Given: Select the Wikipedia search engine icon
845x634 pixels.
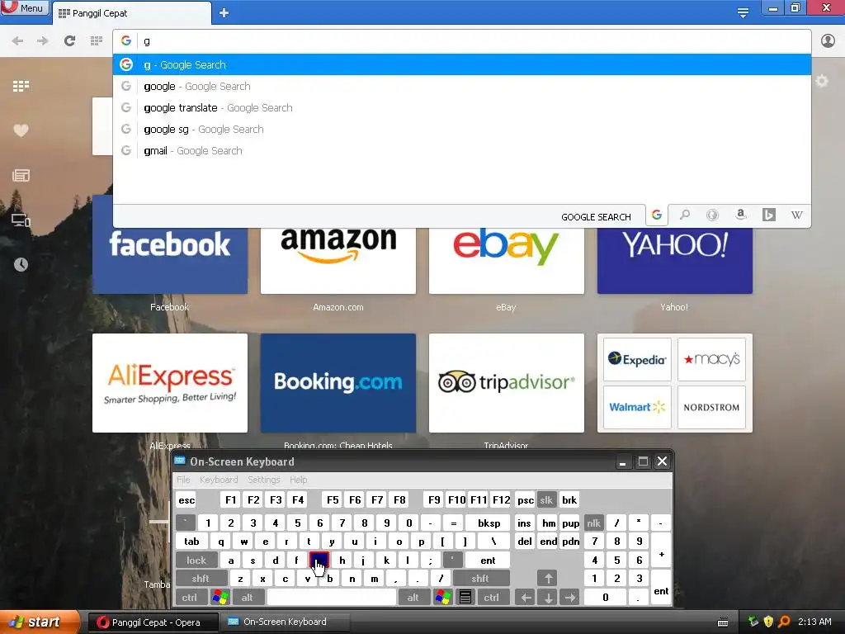Looking at the screenshot, I should (x=796, y=215).
